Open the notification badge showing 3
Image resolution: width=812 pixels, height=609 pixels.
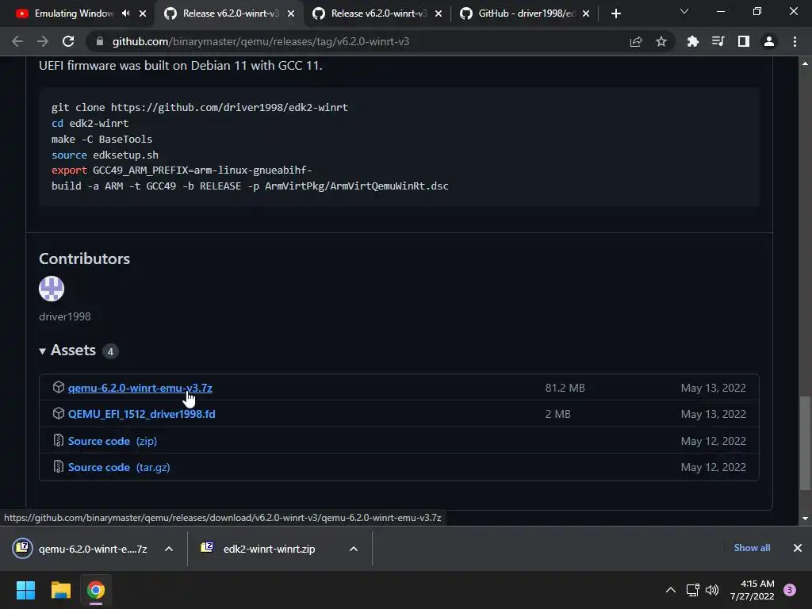click(790, 590)
